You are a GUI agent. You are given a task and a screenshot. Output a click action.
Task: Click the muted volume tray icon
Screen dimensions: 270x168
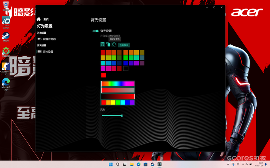click(247, 165)
